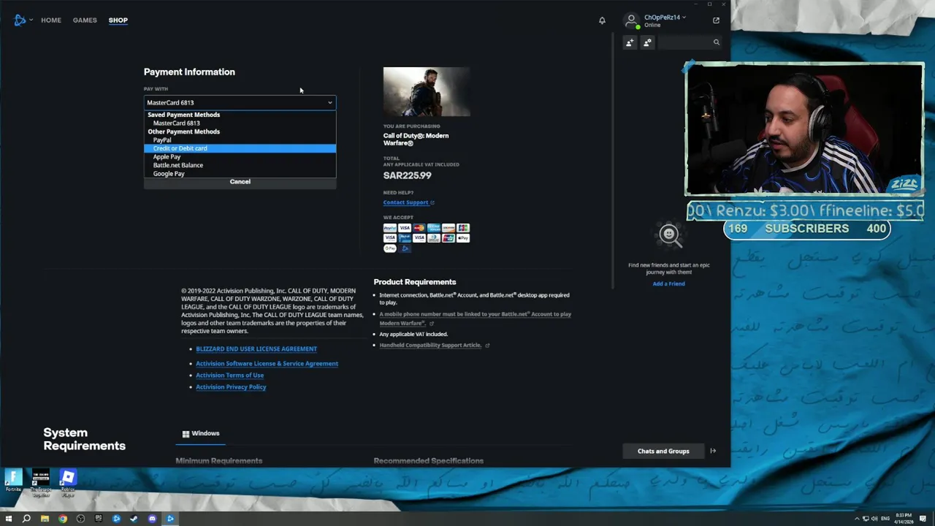Click the Battle.net logo icon
Screen dimensions: 935x526
(20, 20)
